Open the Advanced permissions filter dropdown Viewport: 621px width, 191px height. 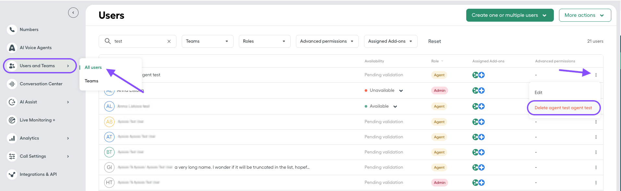pos(327,41)
